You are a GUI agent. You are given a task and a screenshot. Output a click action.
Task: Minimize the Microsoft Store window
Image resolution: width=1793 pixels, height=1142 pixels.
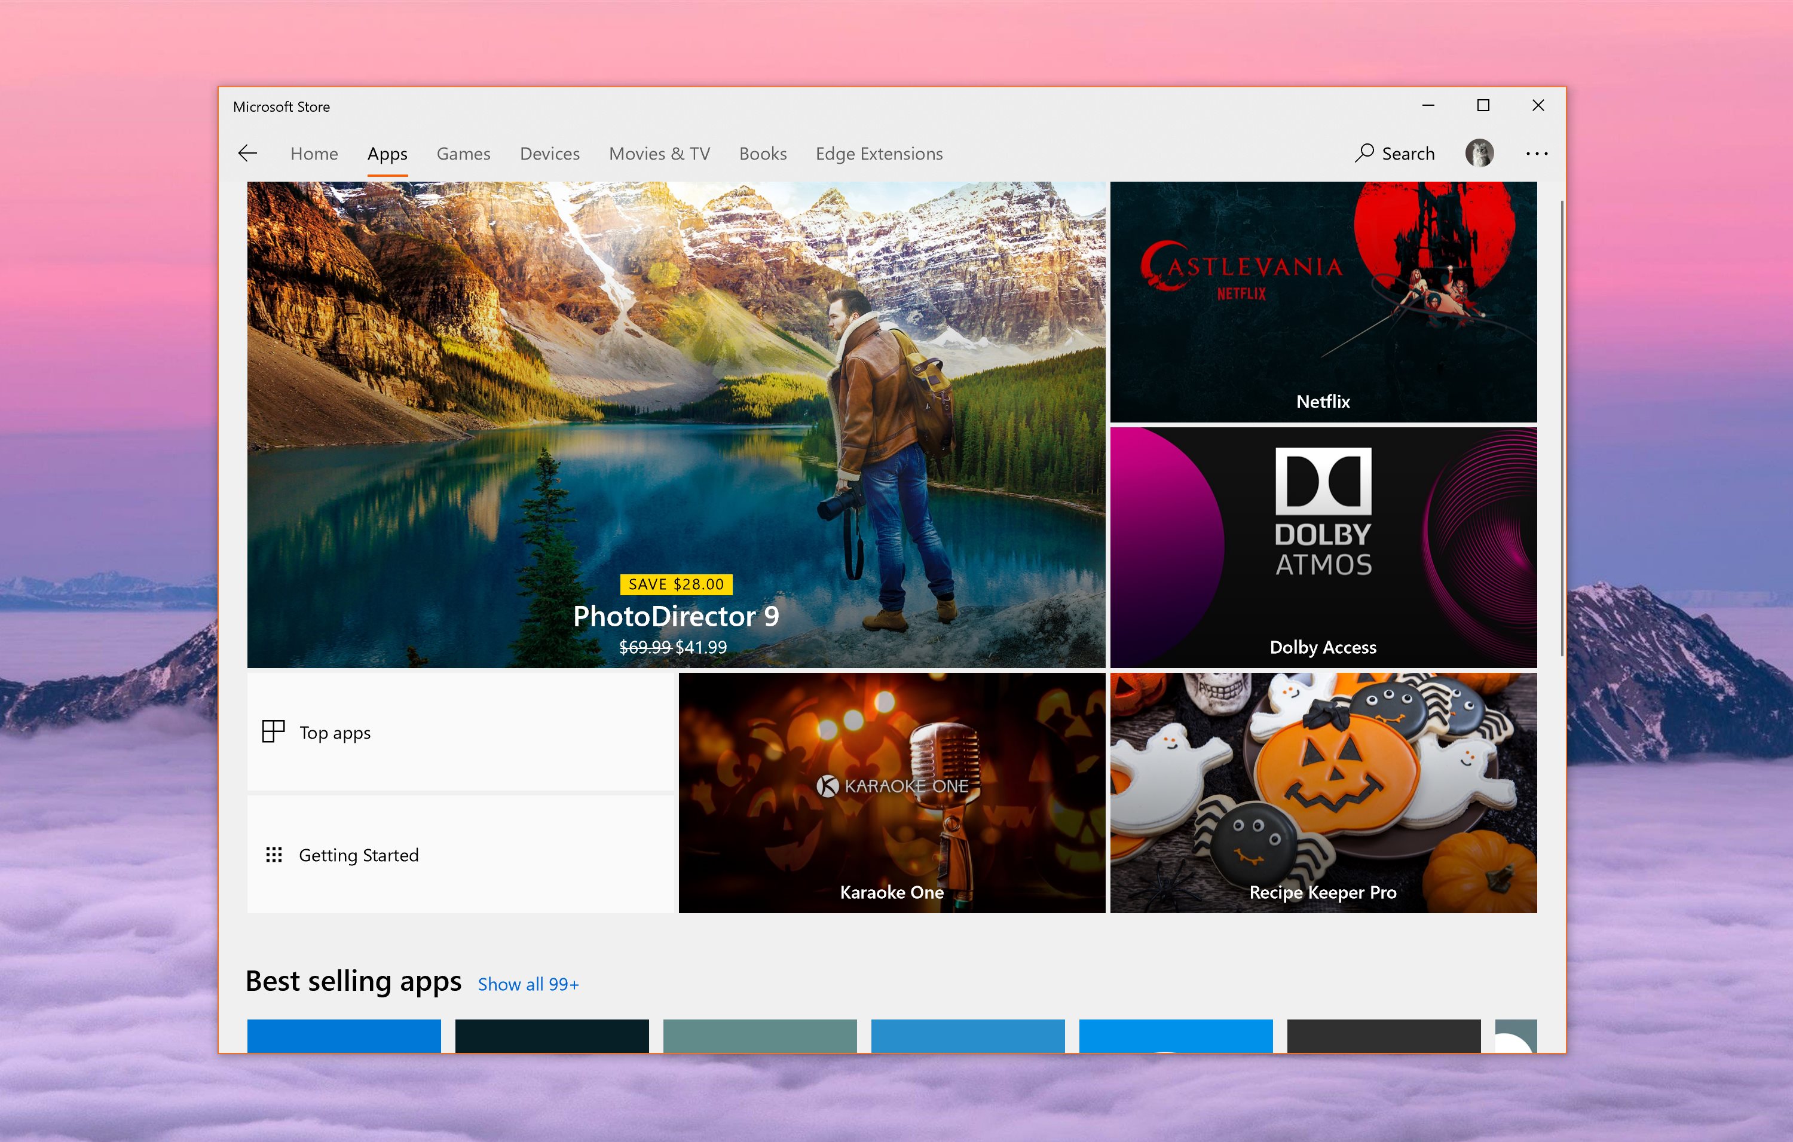pyautogui.click(x=1428, y=106)
